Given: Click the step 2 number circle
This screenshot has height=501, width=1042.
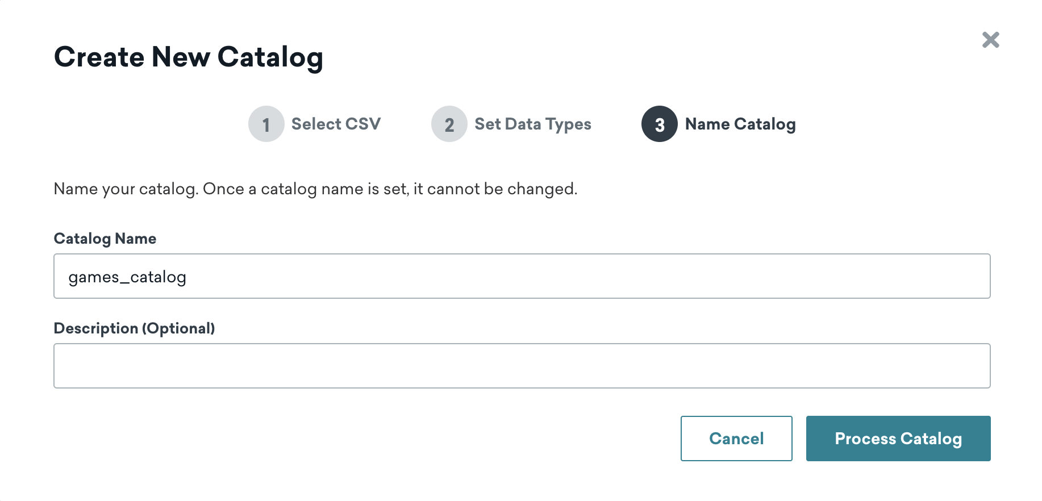Looking at the screenshot, I should pos(449,124).
